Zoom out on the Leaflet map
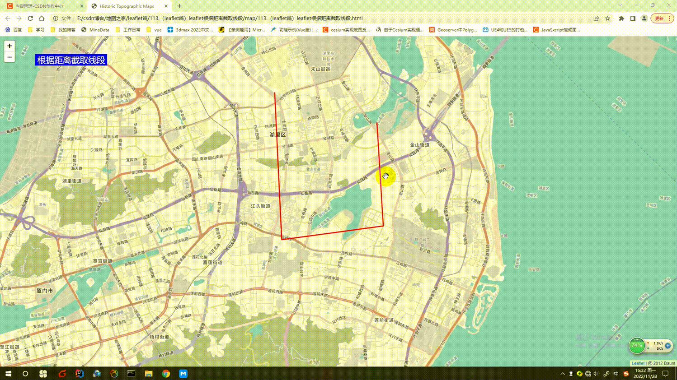The width and height of the screenshot is (677, 380). [x=9, y=57]
